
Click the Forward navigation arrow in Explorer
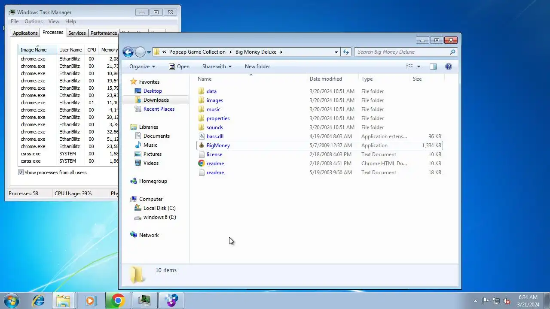[140, 52]
